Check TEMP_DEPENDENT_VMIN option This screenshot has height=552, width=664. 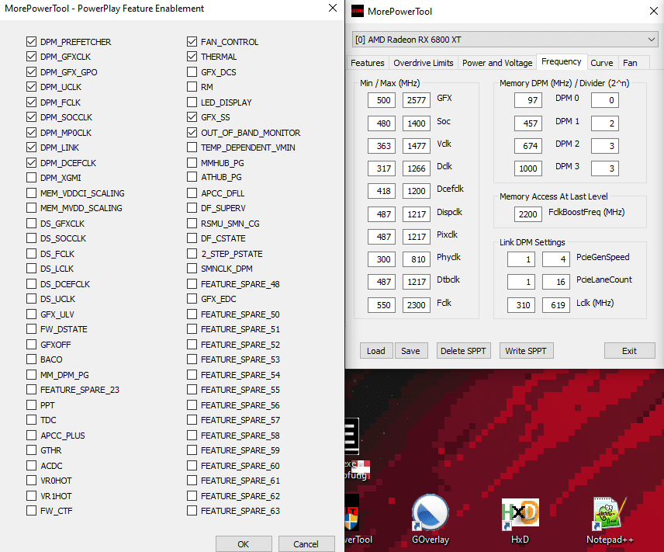click(192, 147)
